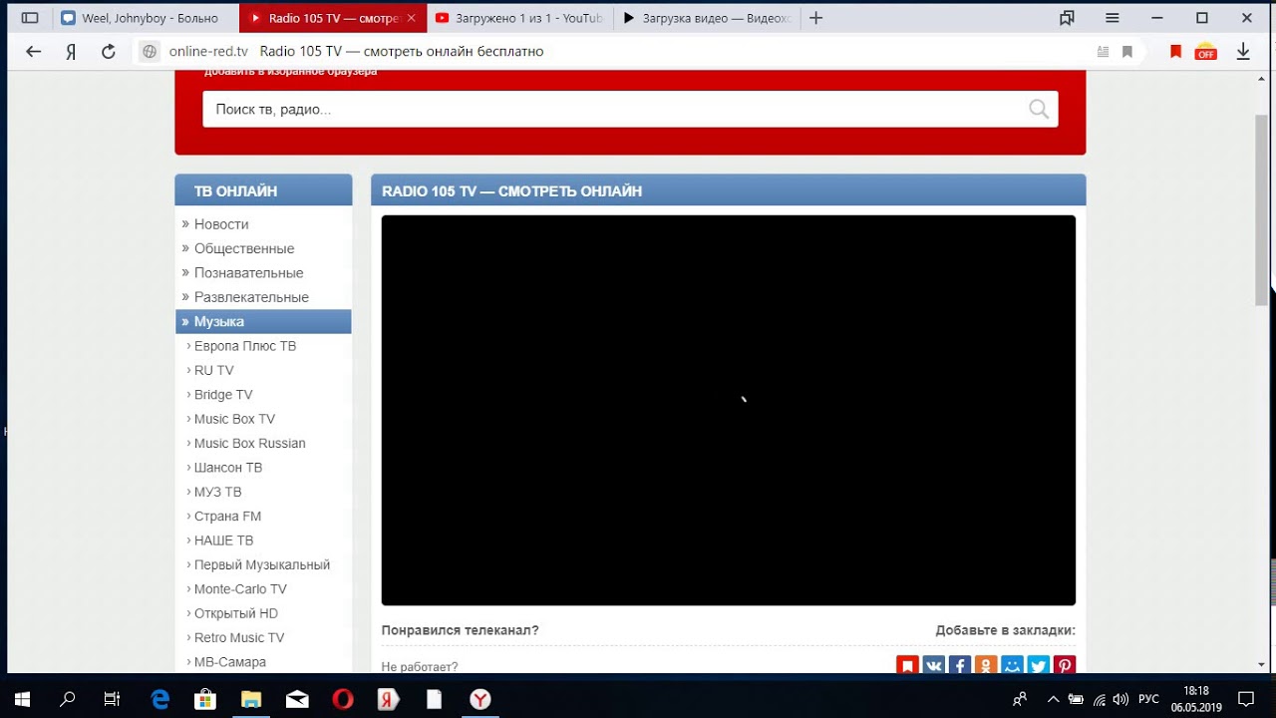Go back to the previous page

tap(33, 52)
